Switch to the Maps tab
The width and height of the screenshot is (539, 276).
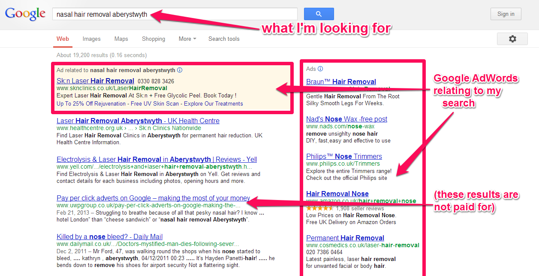click(121, 39)
